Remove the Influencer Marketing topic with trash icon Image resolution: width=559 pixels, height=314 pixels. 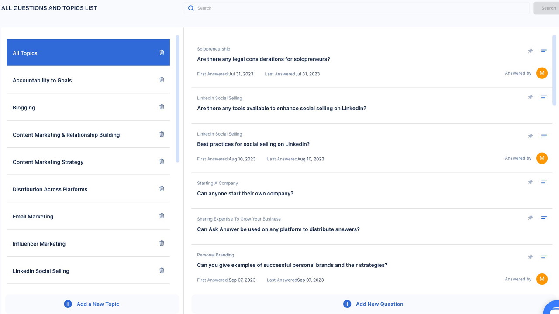[x=162, y=243]
